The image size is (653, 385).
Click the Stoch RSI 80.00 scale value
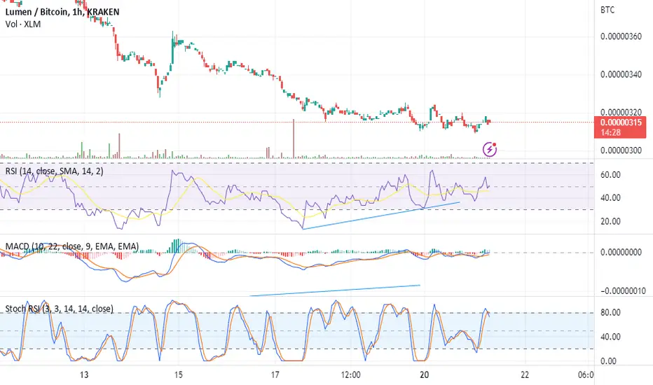[610, 312]
